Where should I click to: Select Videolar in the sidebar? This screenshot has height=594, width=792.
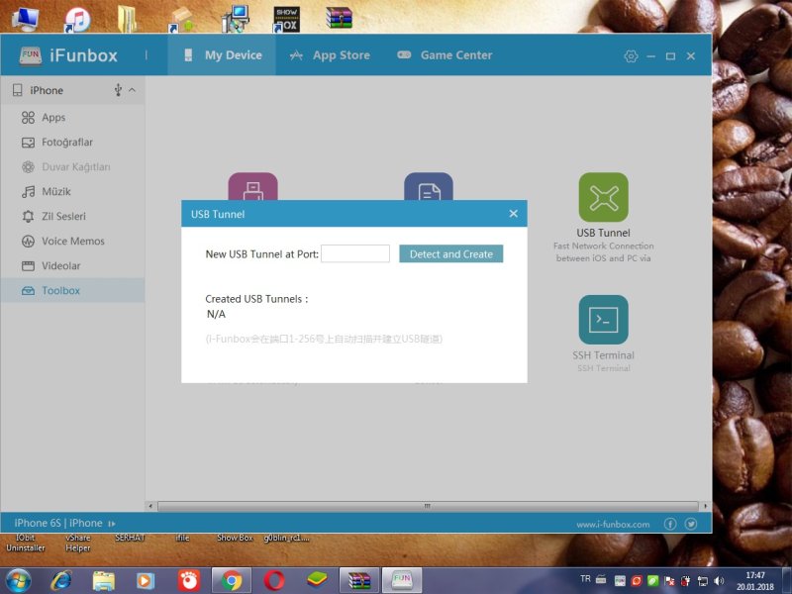coord(60,266)
